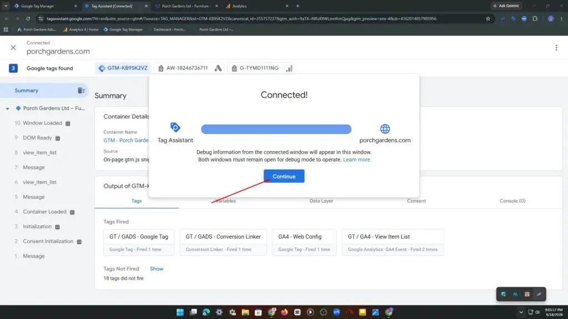
Task: Open the Learn more link
Action: [357, 159]
